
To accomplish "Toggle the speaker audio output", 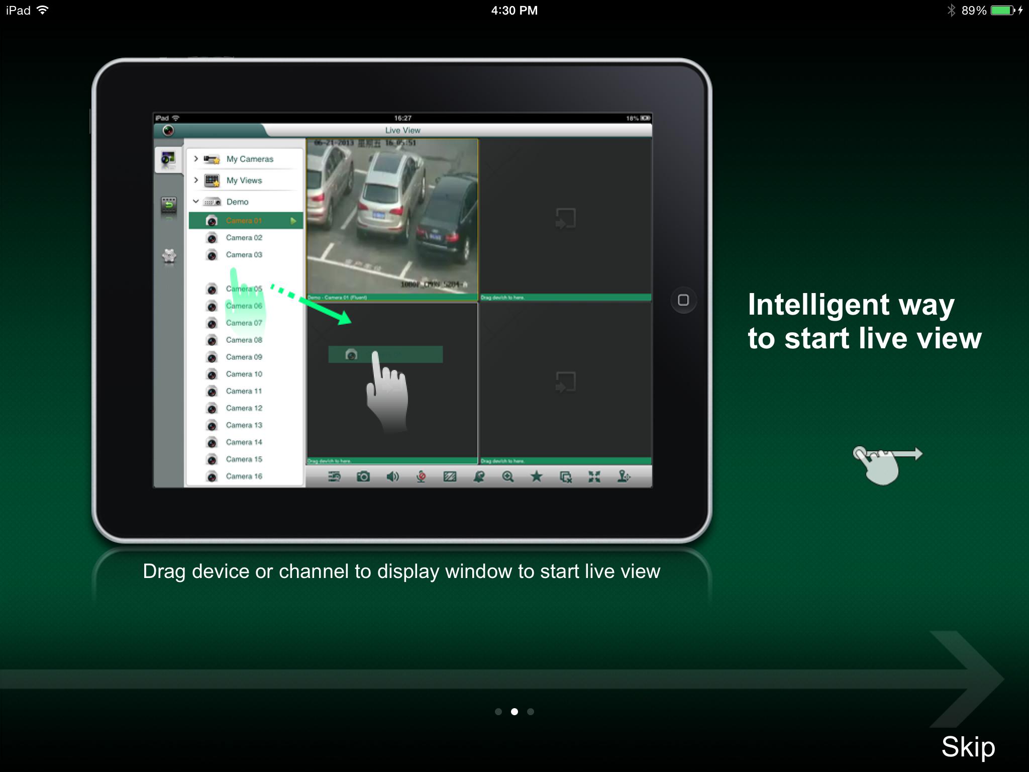I will pos(393,477).
